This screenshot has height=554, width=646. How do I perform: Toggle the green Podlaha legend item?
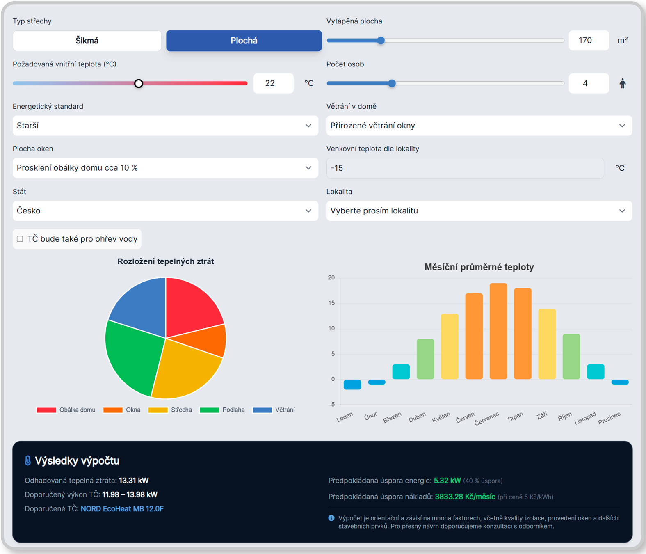pos(221,410)
